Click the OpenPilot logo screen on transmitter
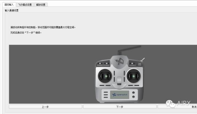The height and width of the screenshot is (114, 197). 120,95
